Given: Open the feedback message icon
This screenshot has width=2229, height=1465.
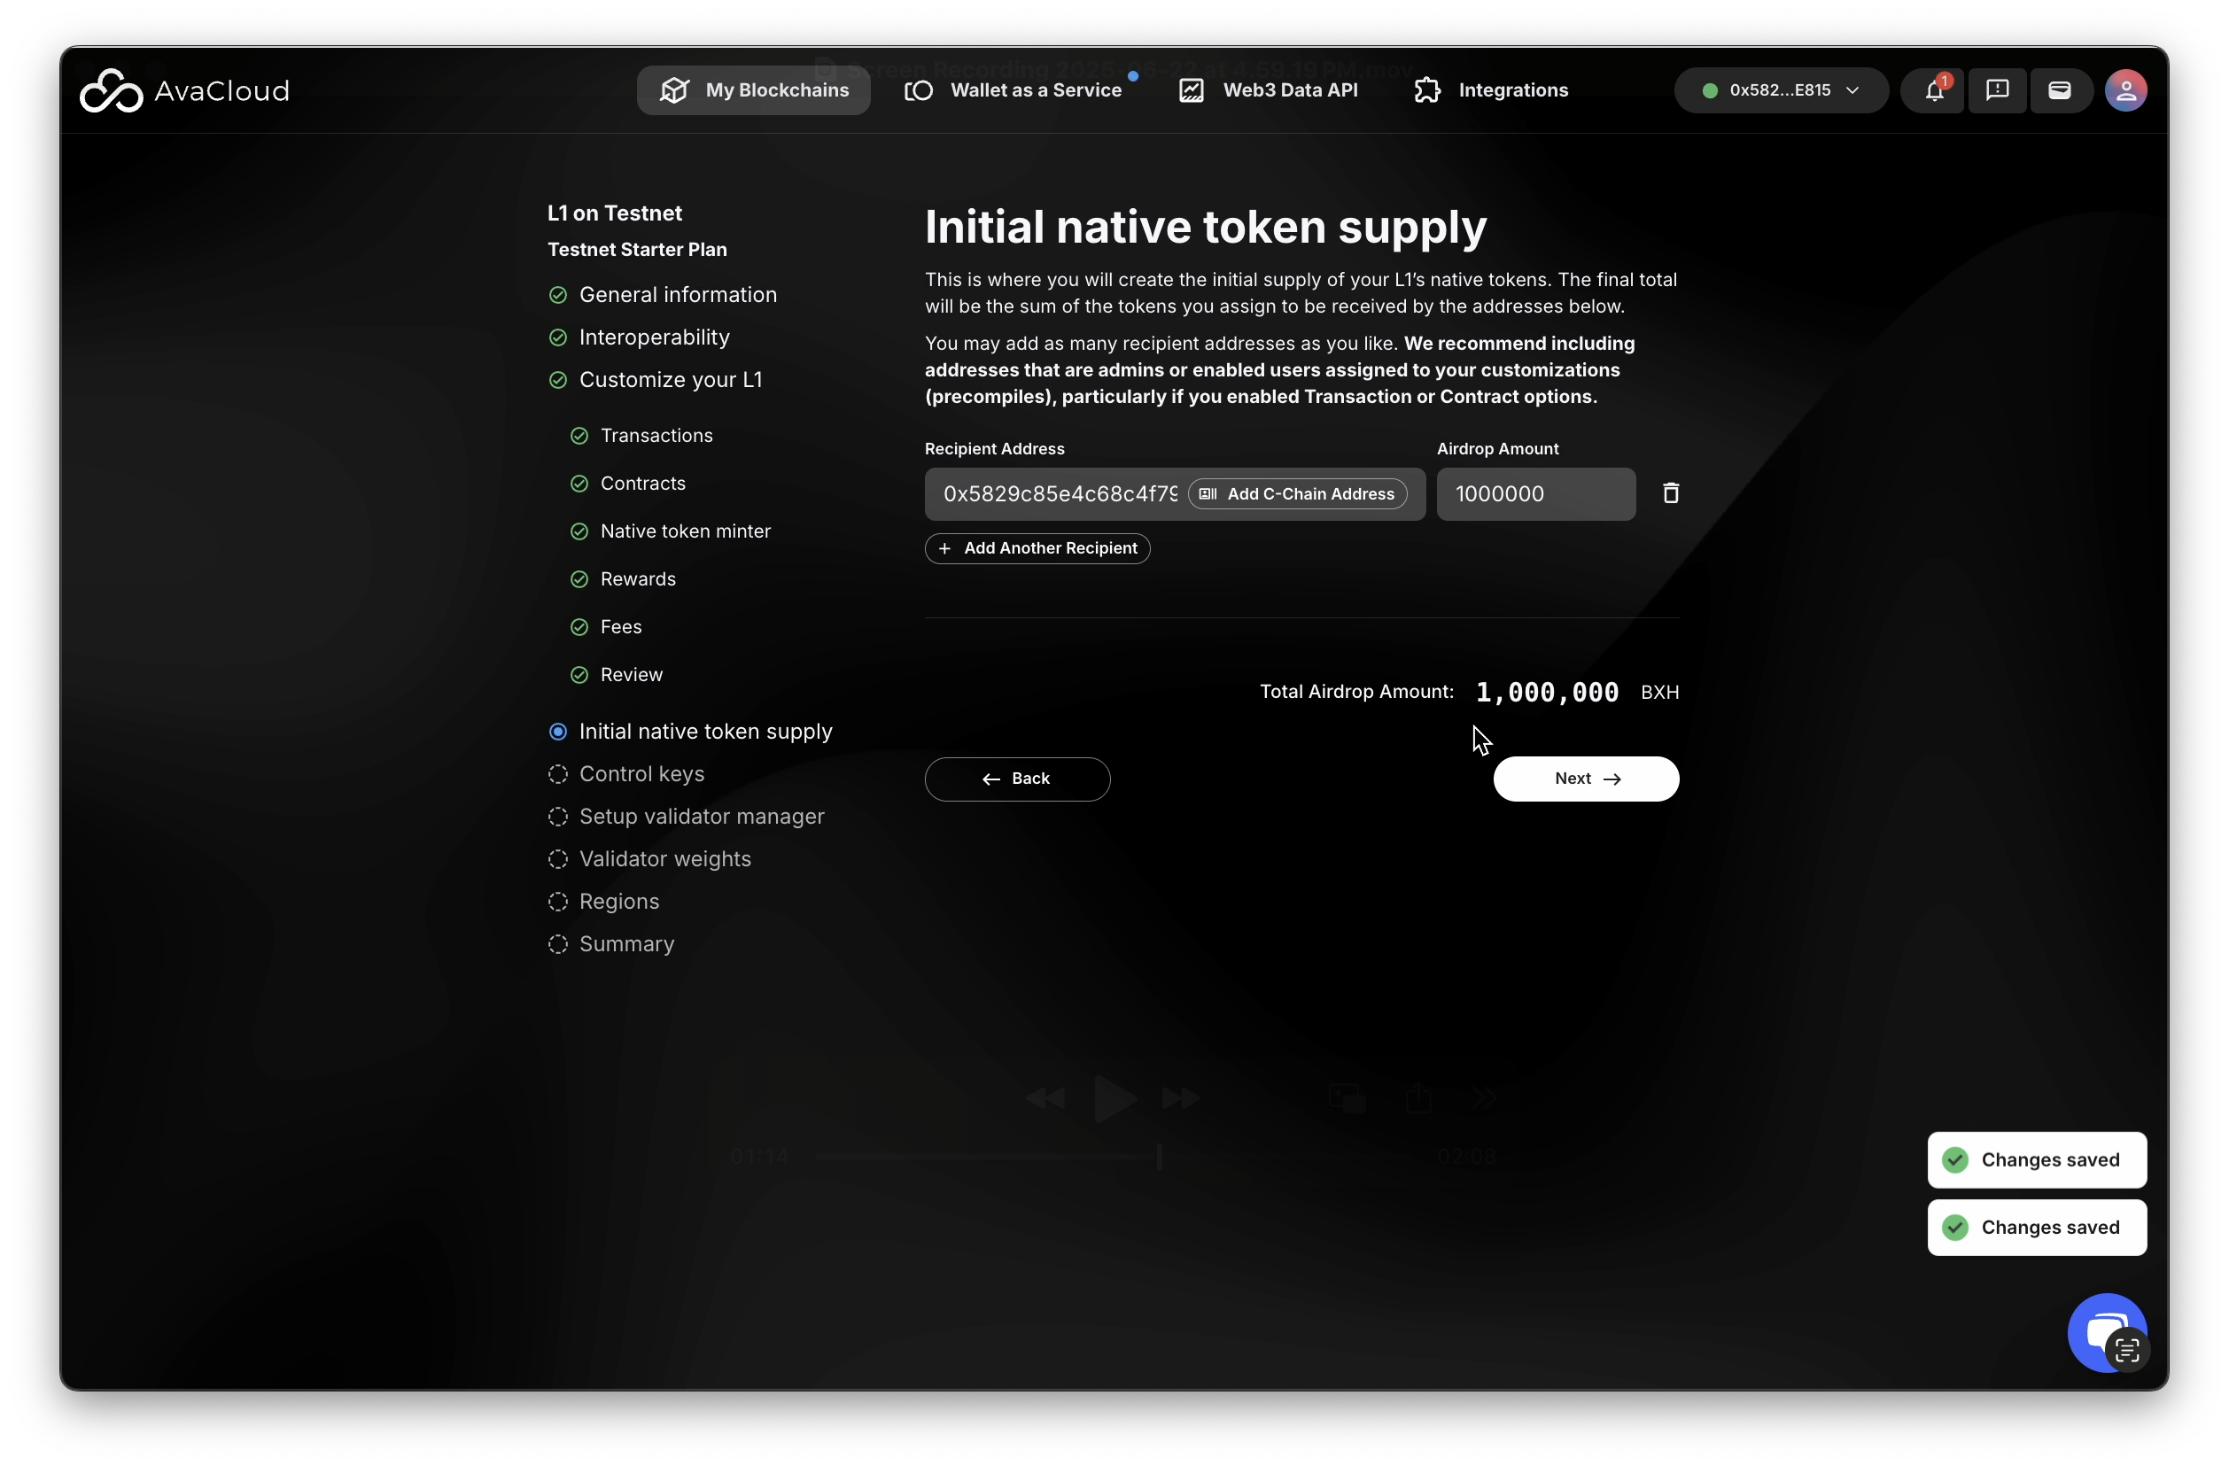Looking at the screenshot, I should (1997, 91).
